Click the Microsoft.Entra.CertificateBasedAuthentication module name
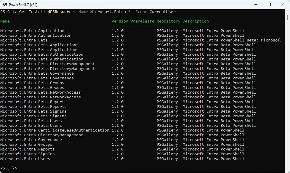The height and width of the screenshot is (173, 290). (x=55, y=130)
